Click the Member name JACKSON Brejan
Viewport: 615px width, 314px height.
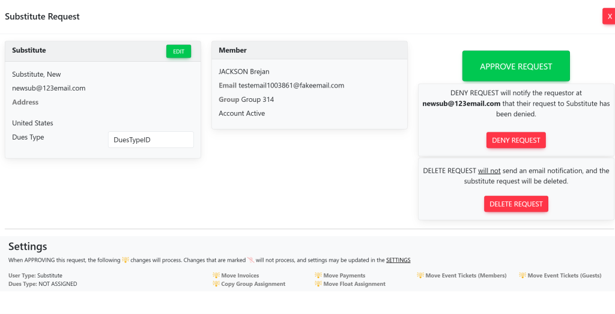click(244, 72)
